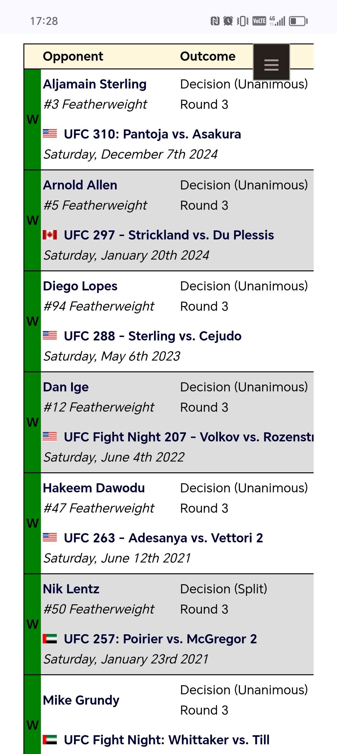View UFC 263 Adesanya vs. Vettori 2 event

pyautogui.click(x=164, y=538)
